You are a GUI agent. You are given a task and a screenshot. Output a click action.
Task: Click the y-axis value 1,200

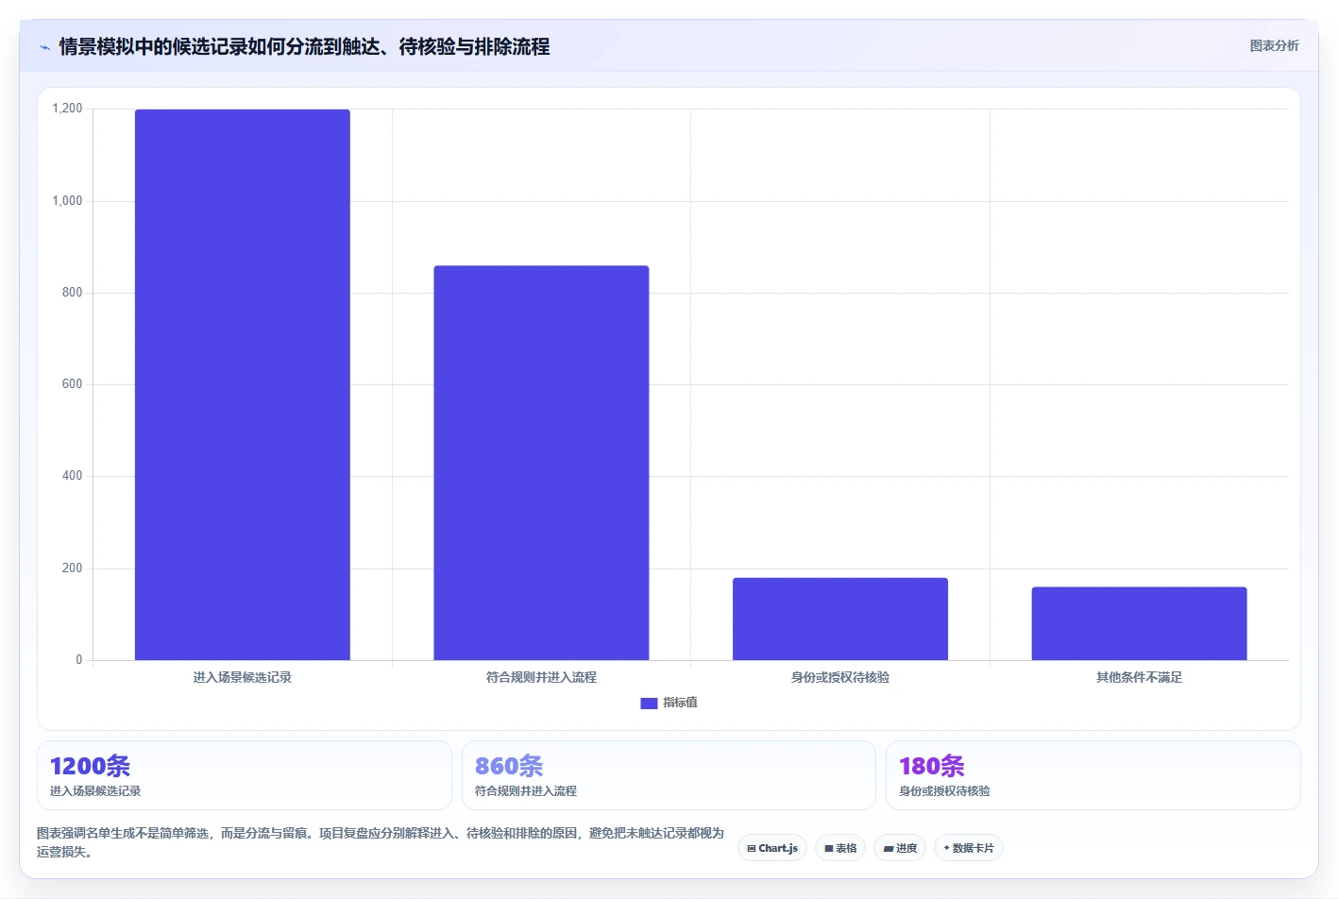click(67, 109)
